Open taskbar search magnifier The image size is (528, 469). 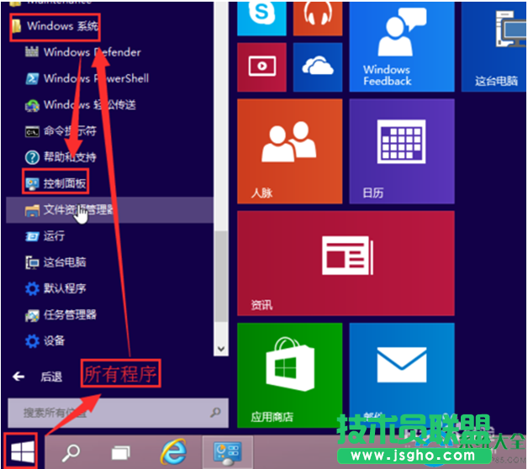[71, 452]
